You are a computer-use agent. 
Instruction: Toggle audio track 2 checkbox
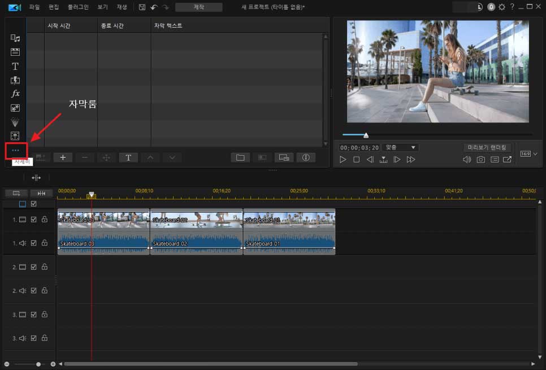[34, 290]
